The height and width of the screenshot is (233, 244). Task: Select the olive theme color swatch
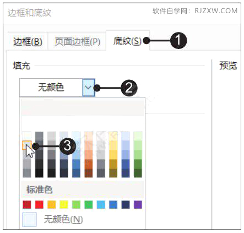[113, 173]
